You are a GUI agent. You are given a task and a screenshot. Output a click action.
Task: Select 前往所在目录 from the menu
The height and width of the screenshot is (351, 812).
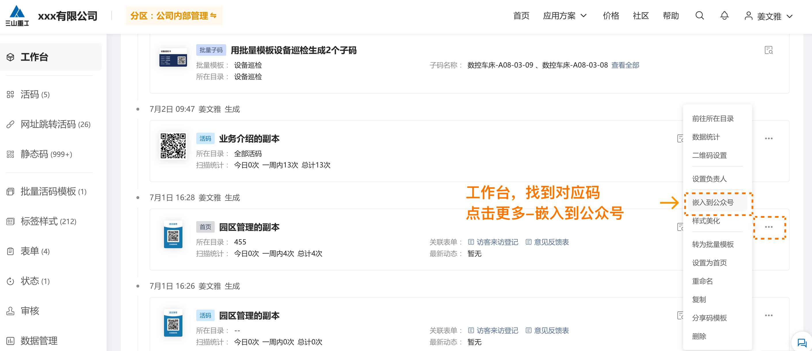[713, 119]
